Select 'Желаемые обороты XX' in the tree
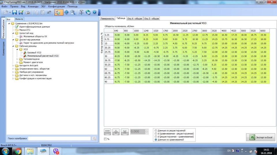This screenshot has width=277, height=155. coord(35,36)
